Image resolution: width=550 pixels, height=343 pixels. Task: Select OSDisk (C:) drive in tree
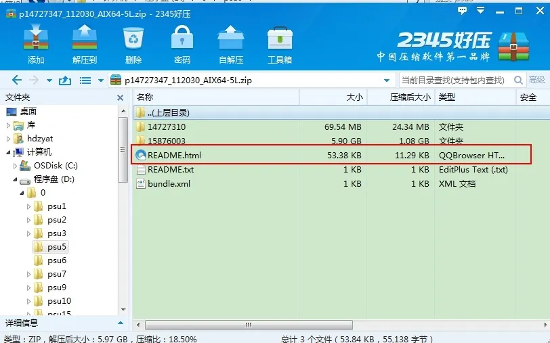[x=56, y=165]
